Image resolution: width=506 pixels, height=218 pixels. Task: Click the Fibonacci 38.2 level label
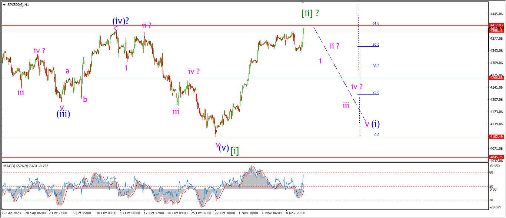pos(376,66)
